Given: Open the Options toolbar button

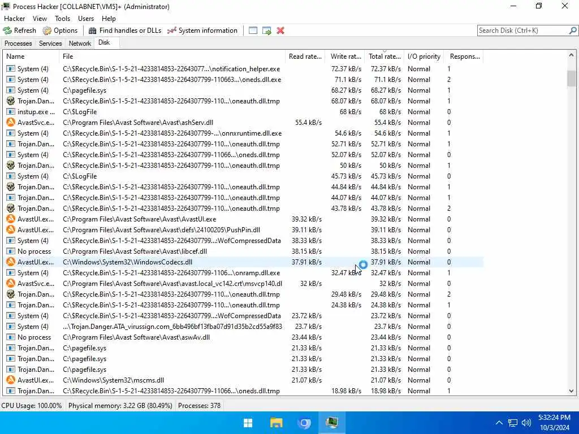Looking at the screenshot, I should [x=60, y=31].
